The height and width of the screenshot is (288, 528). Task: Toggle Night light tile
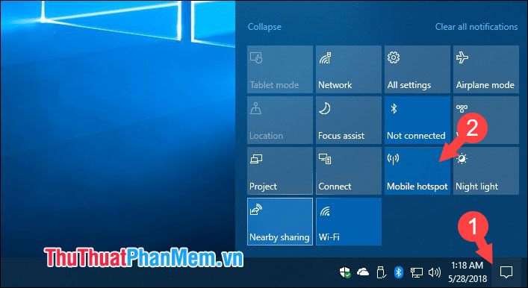(x=486, y=171)
